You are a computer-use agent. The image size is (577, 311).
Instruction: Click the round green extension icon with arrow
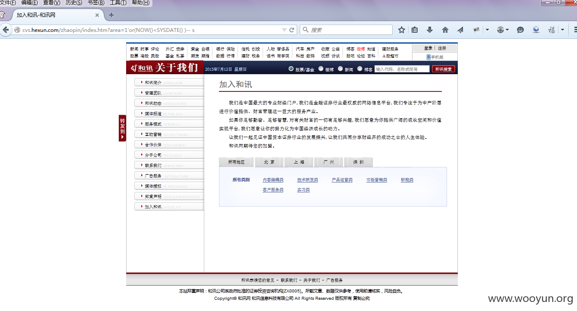(501, 30)
